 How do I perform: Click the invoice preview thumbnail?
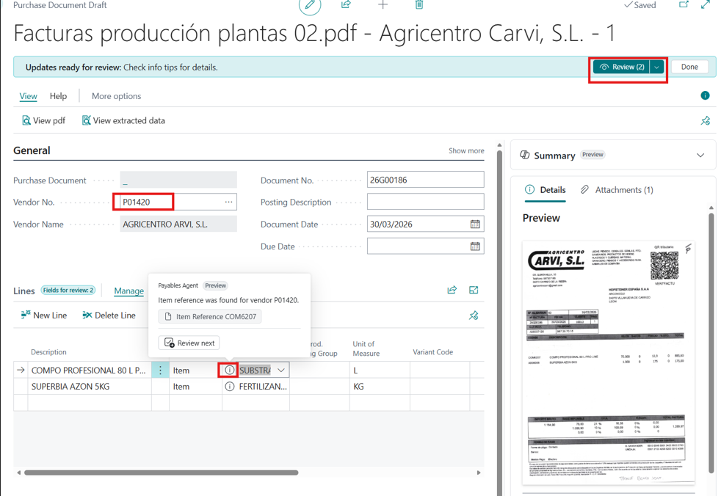[609, 362]
